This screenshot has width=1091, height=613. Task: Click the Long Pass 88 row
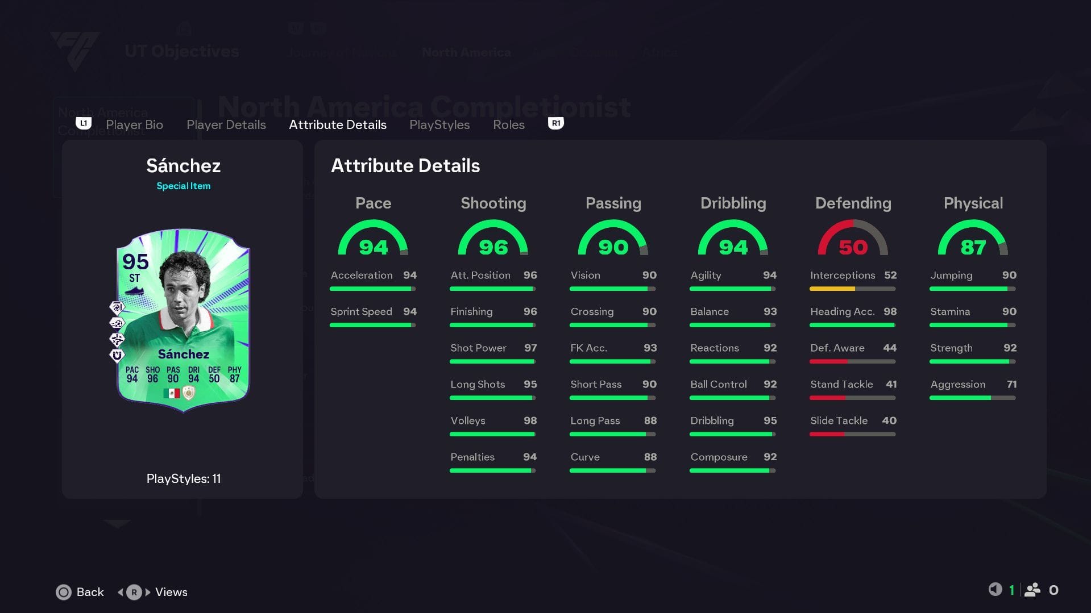613,426
